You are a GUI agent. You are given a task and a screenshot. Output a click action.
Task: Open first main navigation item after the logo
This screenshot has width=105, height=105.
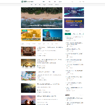(x=44, y=2)
